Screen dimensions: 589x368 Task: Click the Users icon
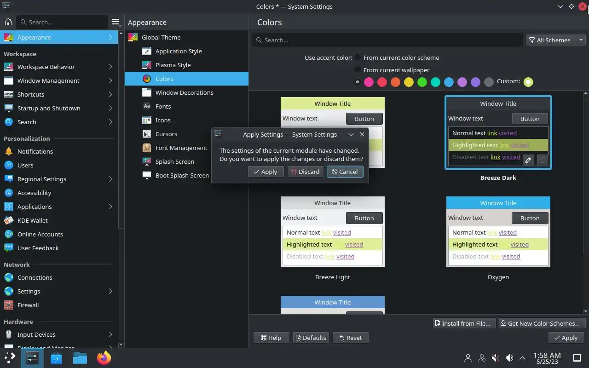tap(8, 165)
